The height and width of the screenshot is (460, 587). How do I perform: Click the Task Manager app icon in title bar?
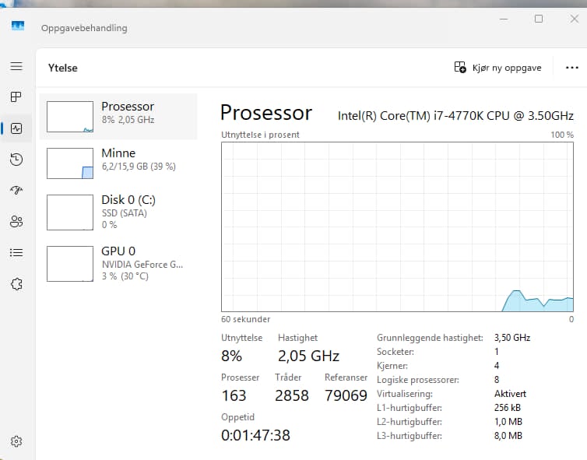click(x=18, y=26)
